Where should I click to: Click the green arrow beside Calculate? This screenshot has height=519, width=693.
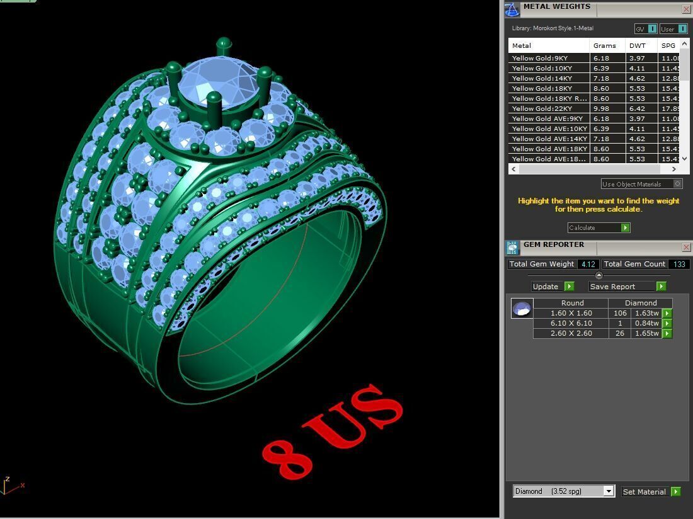[x=626, y=227]
